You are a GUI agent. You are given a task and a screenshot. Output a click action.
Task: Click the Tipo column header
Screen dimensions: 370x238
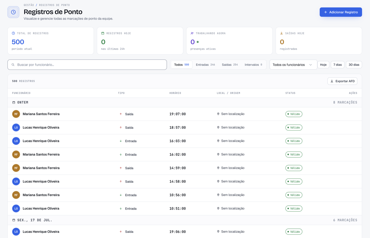pos(121,93)
